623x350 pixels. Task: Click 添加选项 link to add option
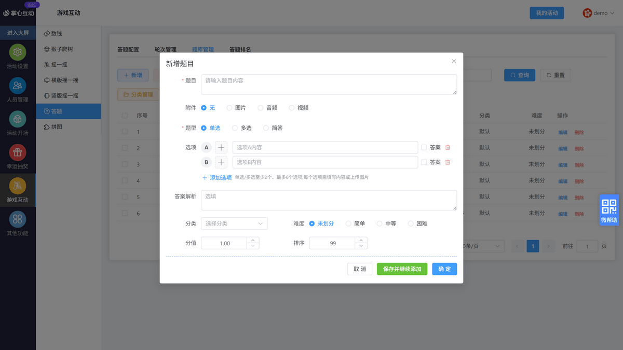click(216, 177)
